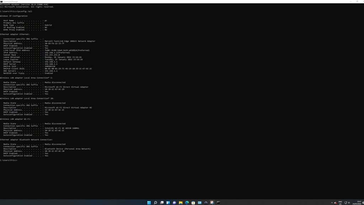364x205 pixels.
Task: Click physical address '10-3D-1C-67-6C-30'
Action: [x=54, y=151]
